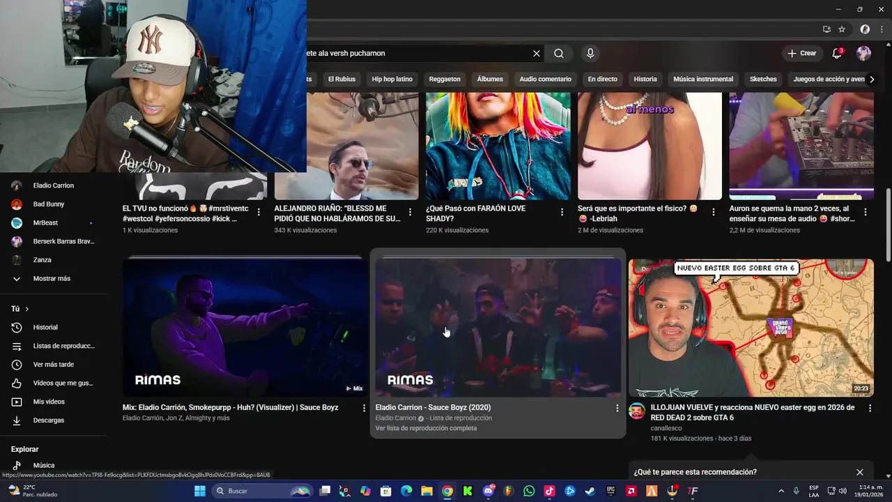Open Videos que me gustan

click(x=54, y=383)
